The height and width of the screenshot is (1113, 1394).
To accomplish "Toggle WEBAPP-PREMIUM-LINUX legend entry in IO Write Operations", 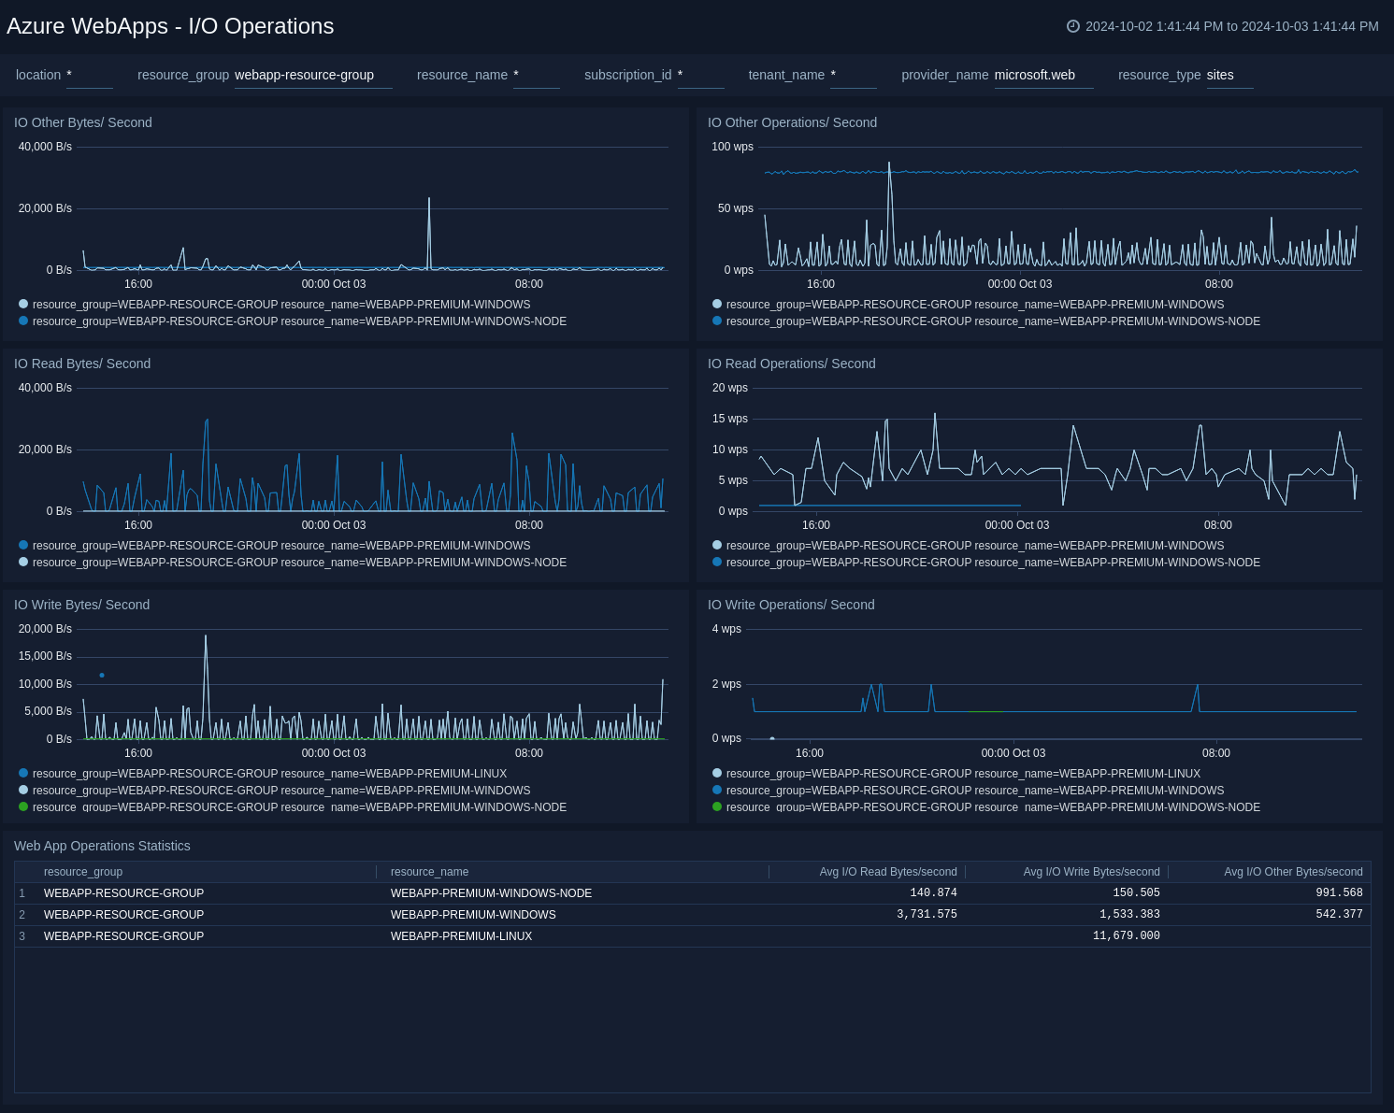I will pos(956,774).
